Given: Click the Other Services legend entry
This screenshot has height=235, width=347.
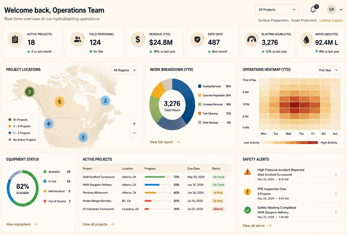Looking at the screenshot, I should (214, 123).
